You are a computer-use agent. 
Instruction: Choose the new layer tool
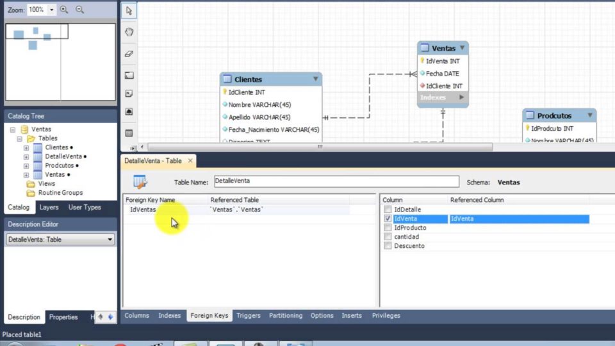129,75
